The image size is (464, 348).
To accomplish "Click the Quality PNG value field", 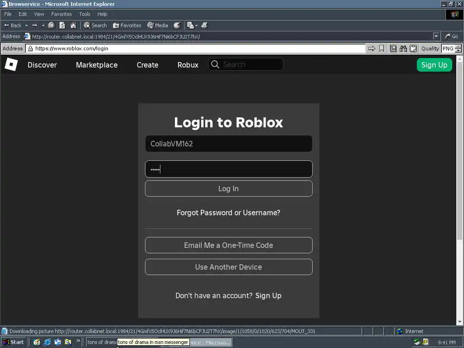I will [x=448, y=48].
